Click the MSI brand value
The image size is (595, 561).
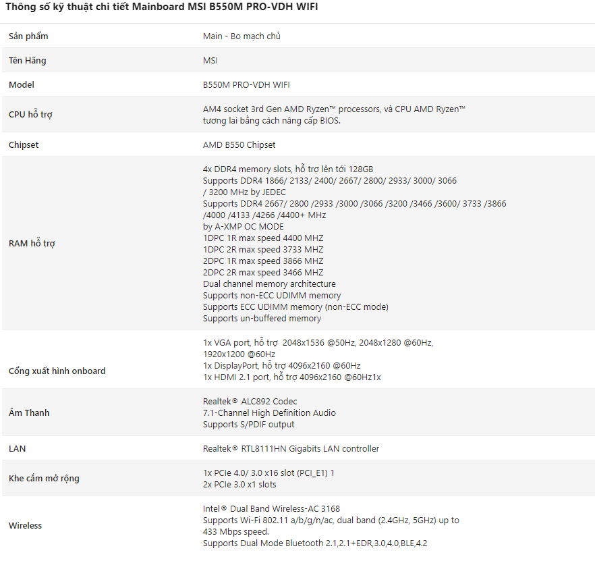[210, 60]
